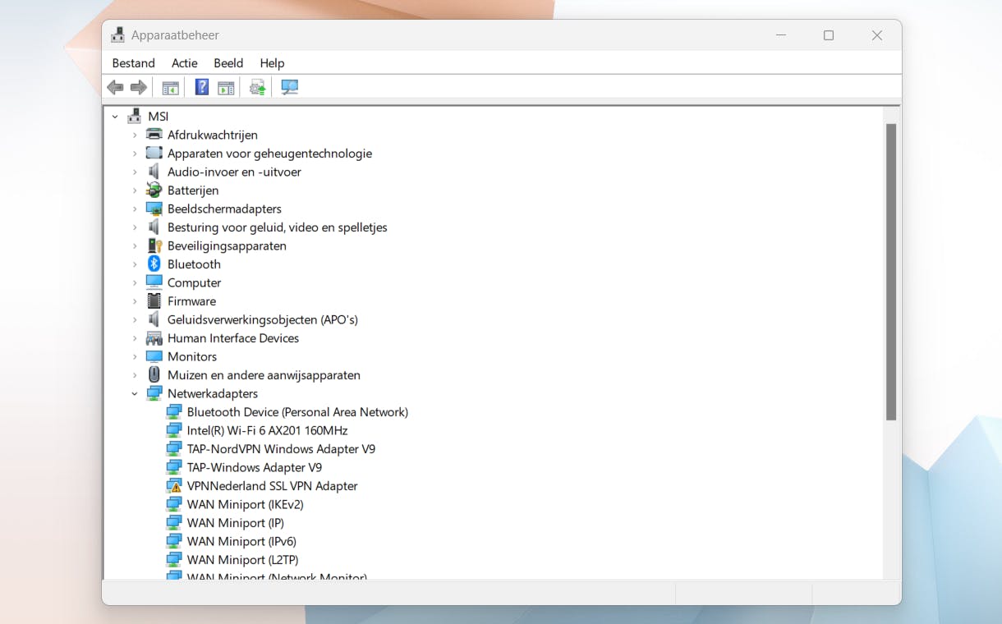Click the blue Help question-mark toolbar icon
The height and width of the screenshot is (624, 1002).
point(201,87)
